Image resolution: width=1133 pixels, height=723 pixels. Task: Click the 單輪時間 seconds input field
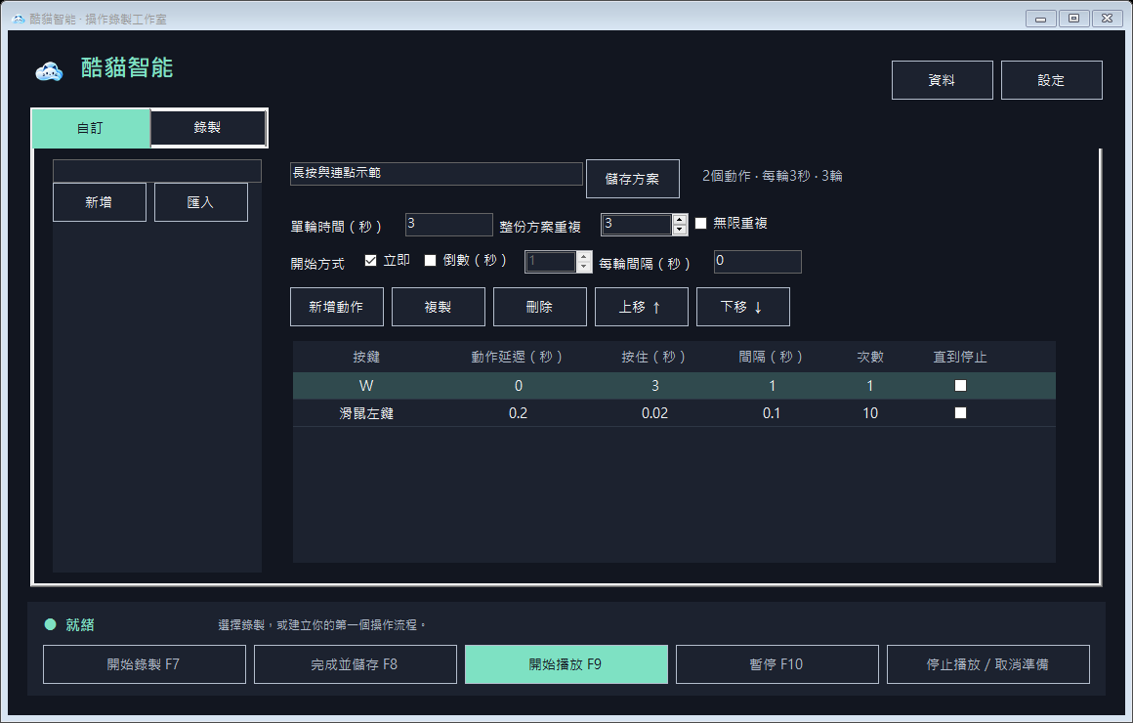click(448, 224)
